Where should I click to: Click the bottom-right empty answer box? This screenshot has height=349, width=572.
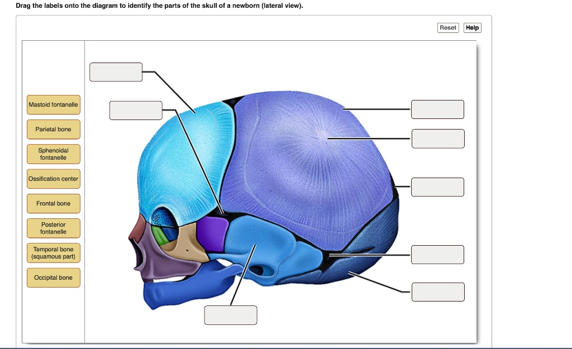click(438, 291)
